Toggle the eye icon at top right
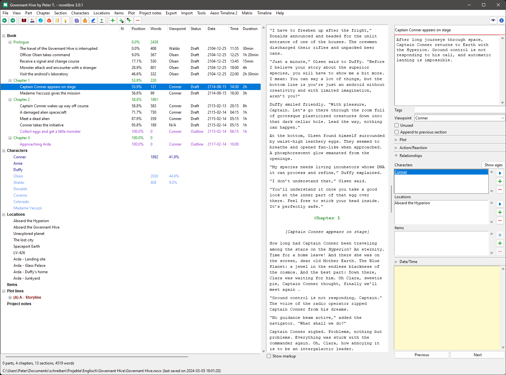This screenshot has height=375, width=506. [493, 20]
